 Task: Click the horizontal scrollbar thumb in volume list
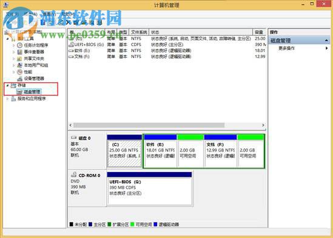click(149, 125)
